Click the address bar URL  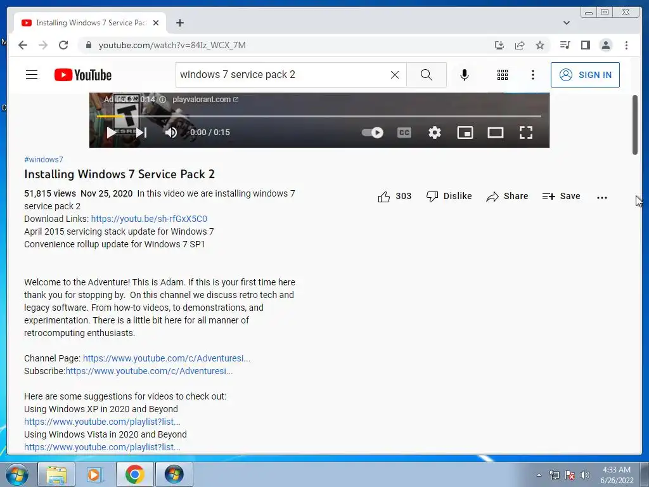click(172, 45)
